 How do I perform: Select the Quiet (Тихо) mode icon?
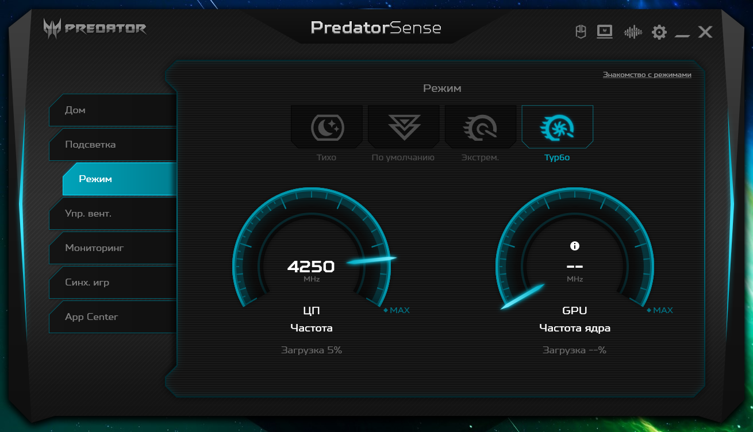coord(327,127)
